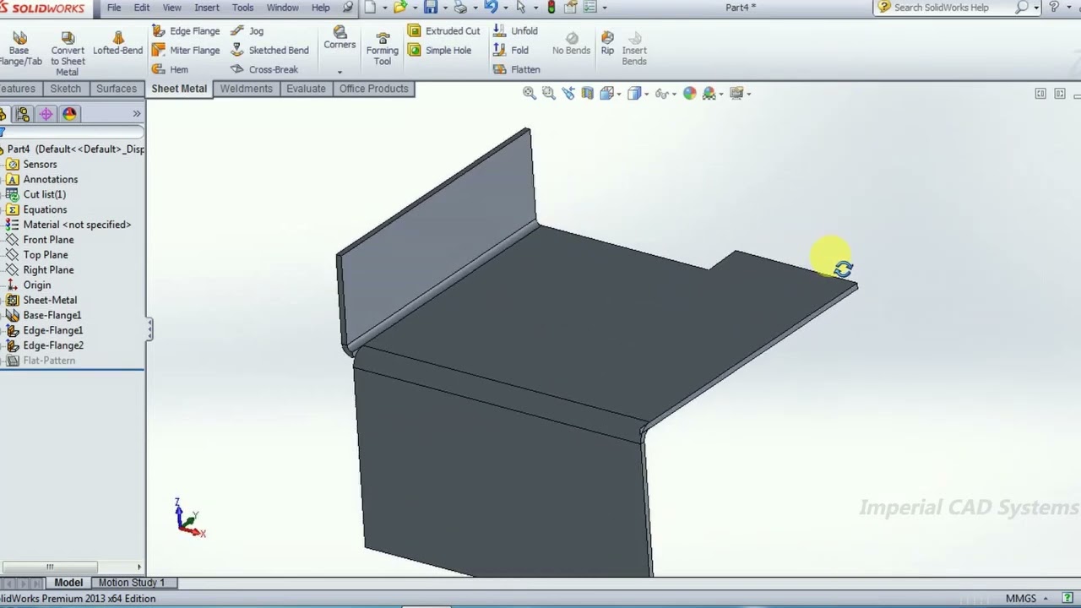Expand the FeatureManager panel chevron
The height and width of the screenshot is (608, 1081).
[137, 114]
